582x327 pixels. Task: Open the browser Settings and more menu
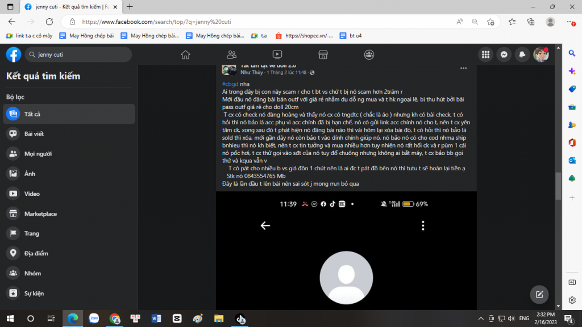coord(570,22)
